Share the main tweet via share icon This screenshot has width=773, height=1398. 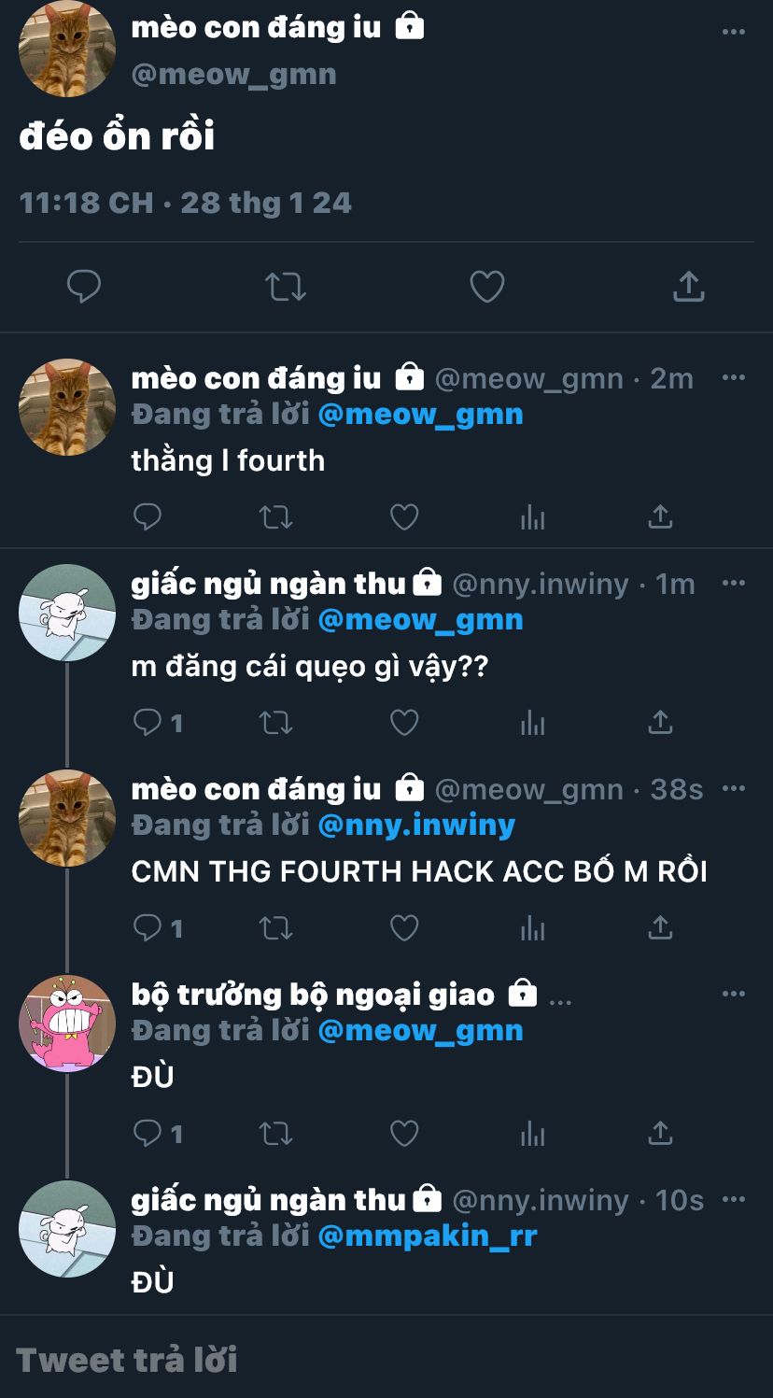(688, 287)
